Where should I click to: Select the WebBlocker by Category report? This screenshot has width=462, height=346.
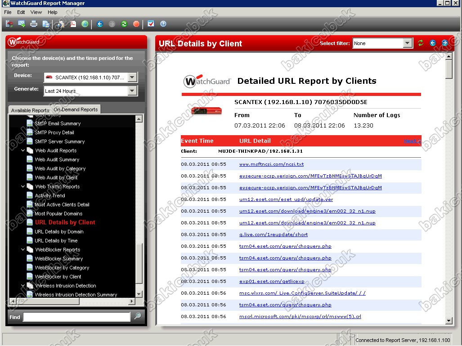62,268
